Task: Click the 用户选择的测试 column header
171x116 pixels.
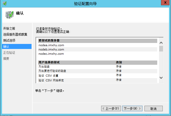Action: (x=49, y=62)
